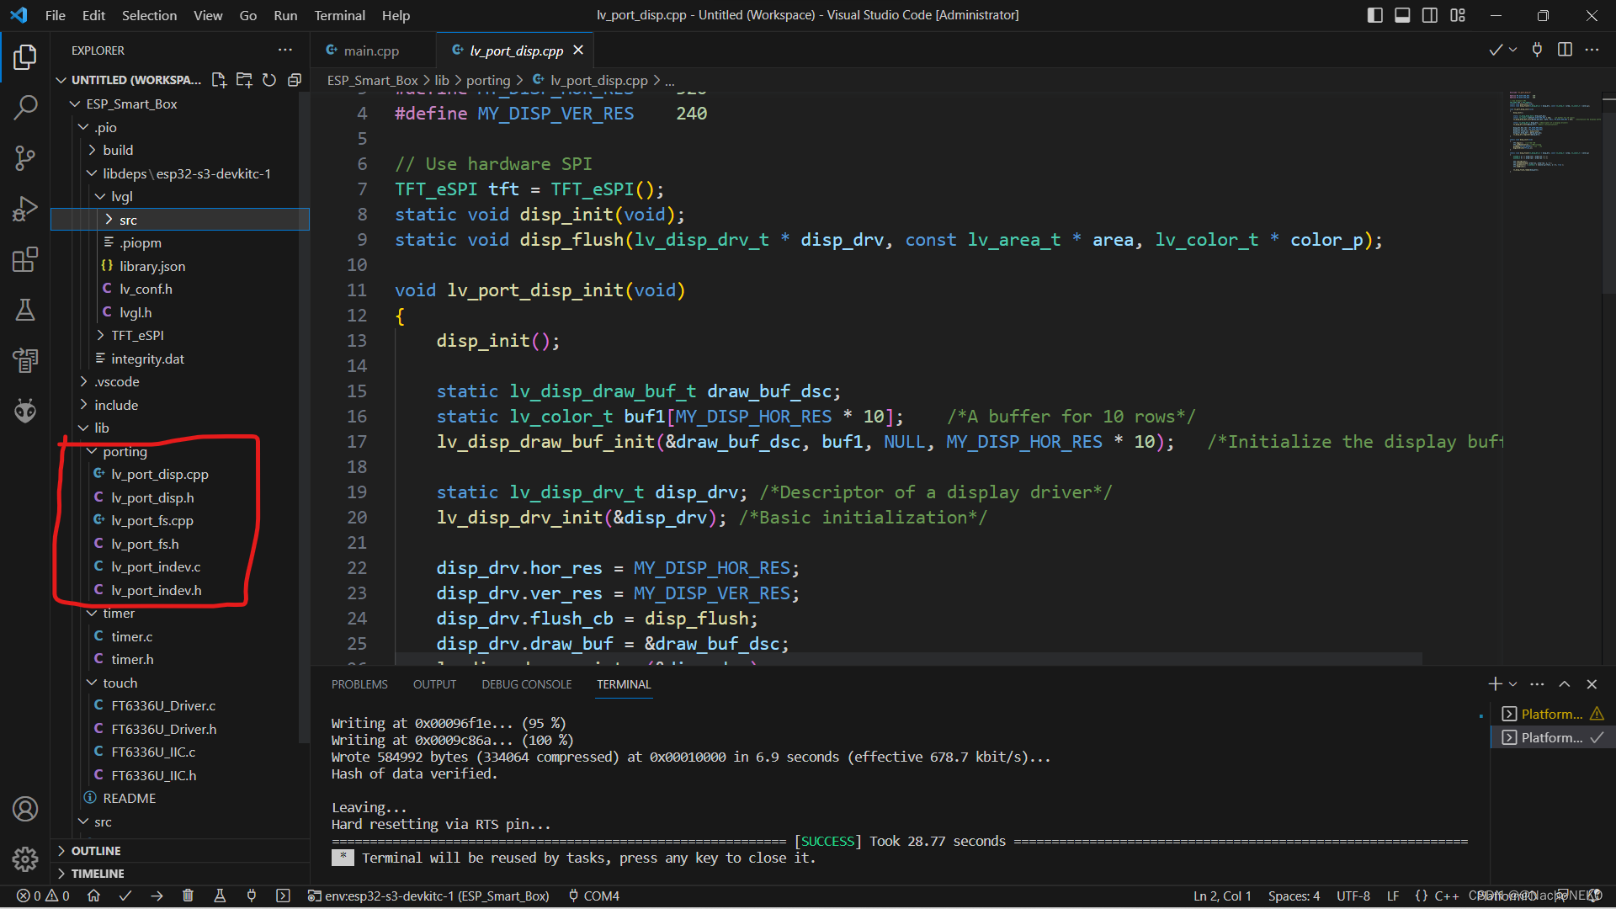Open the Search view in activity bar
1616x909 pixels.
pyautogui.click(x=25, y=107)
